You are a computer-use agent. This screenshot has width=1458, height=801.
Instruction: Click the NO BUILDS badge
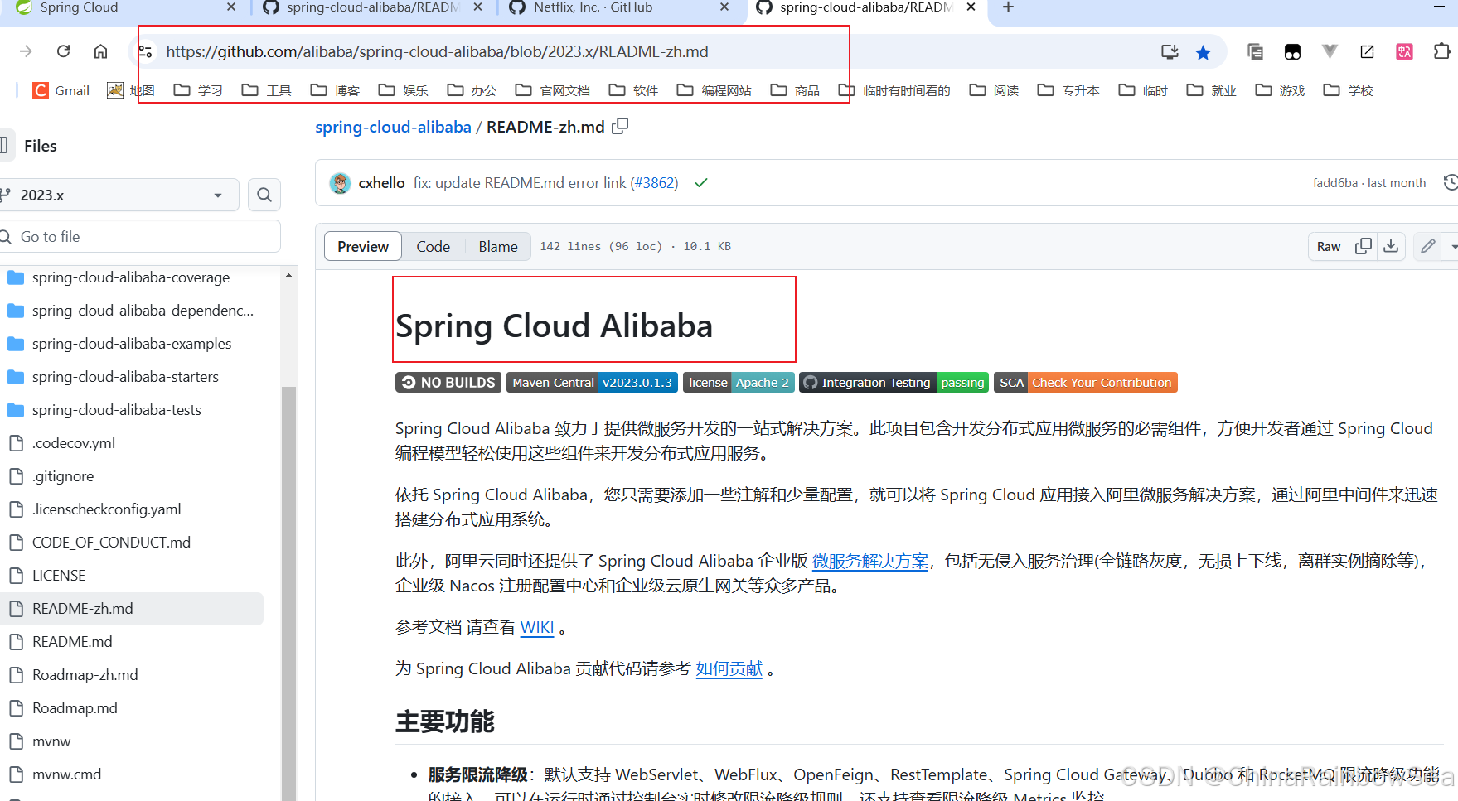click(448, 383)
